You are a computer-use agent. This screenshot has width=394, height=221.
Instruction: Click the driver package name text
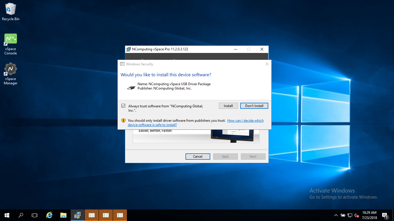pos(174,84)
